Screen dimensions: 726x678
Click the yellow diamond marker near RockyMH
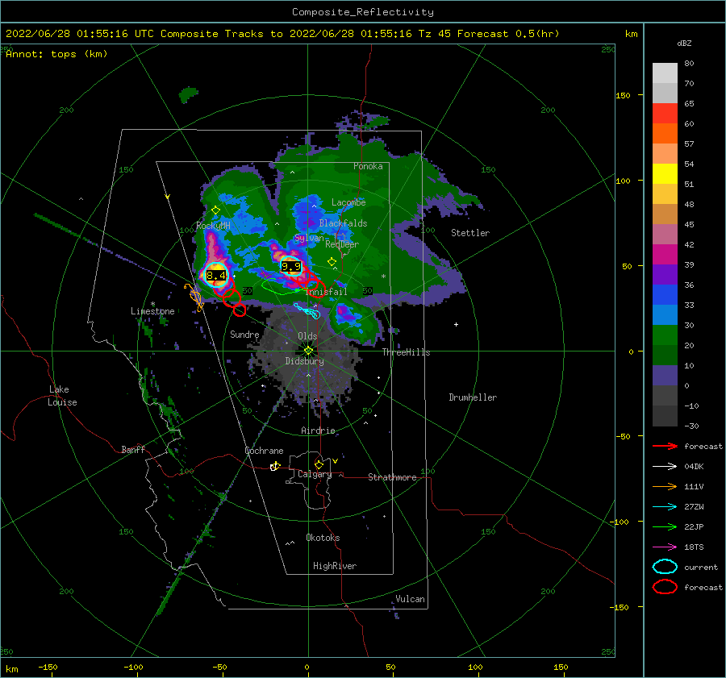click(x=215, y=210)
